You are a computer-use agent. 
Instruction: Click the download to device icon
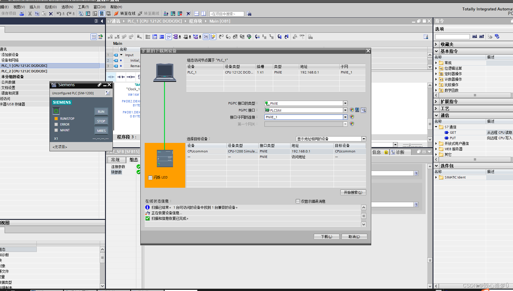tap(88, 14)
